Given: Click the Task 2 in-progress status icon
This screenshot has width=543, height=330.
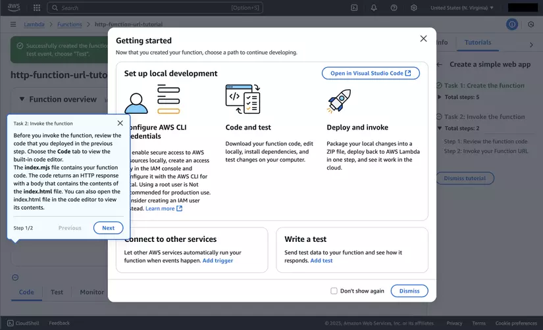Looking at the screenshot, I should pyautogui.click(x=439, y=116).
